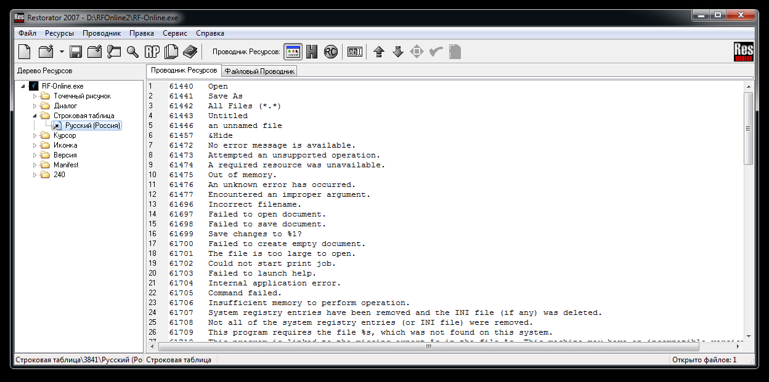Switch to the Файловый Проводник tab
This screenshot has height=382, width=769.
tap(259, 71)
